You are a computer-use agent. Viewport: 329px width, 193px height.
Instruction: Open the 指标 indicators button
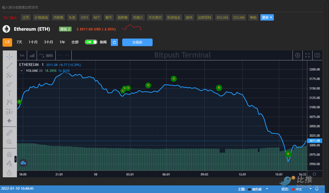point(46,56)
